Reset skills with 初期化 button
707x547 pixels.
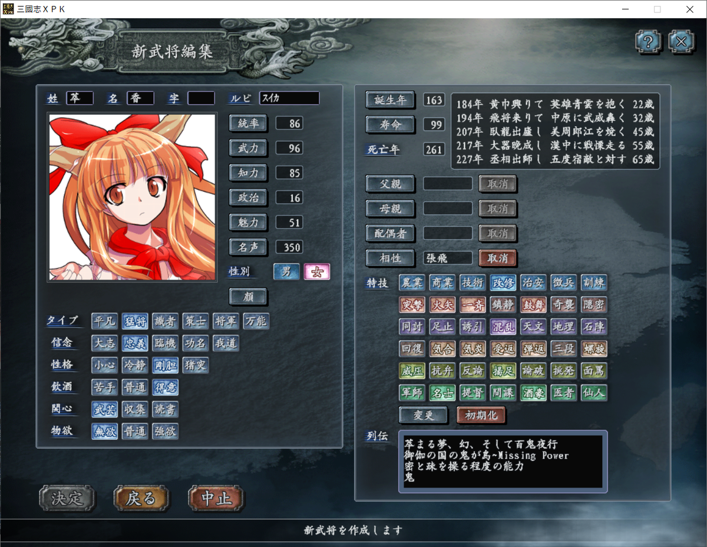pos(481,415)
